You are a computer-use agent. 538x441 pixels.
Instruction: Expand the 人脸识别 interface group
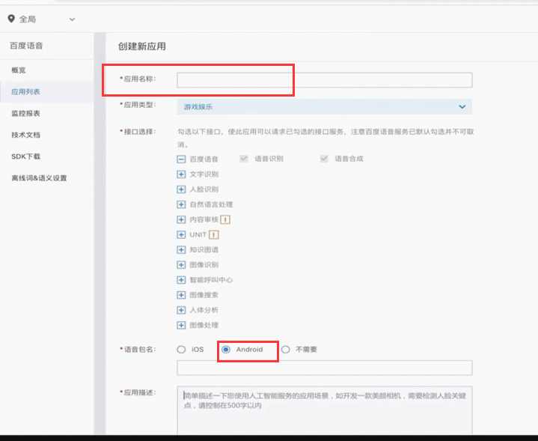181,189
